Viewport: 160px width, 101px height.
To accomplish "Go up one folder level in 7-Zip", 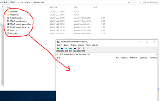I will 57,54.
